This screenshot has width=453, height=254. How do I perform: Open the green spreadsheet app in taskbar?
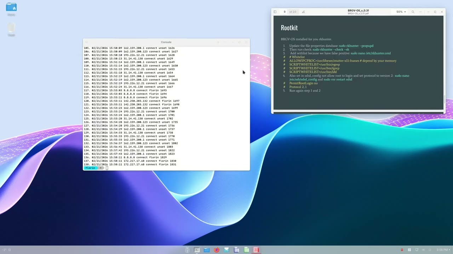pyautogui.click(x=246, y=250)
